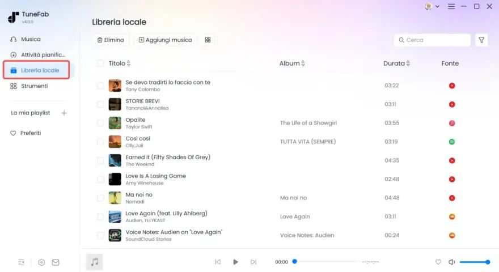
Task: Mute audio with speaker icon
Action: tap(451, 262)
